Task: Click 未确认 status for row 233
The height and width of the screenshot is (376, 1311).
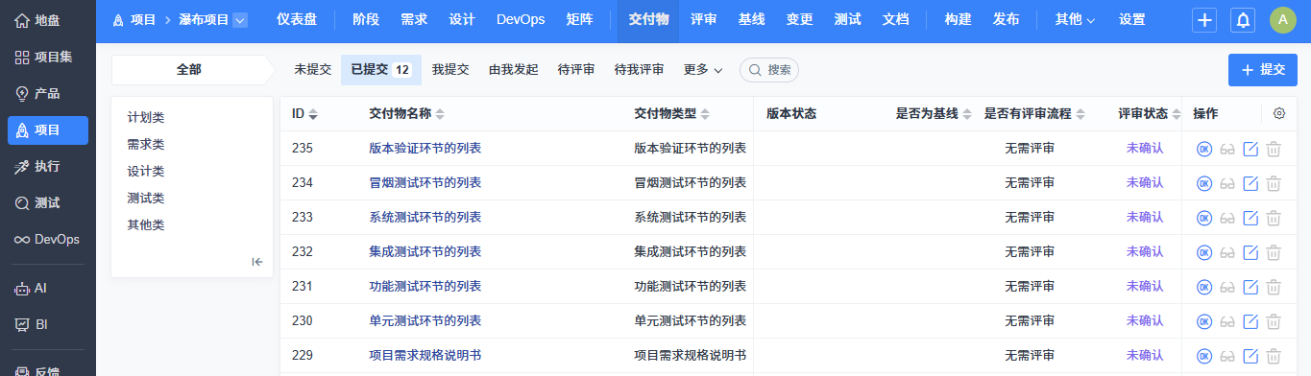Action: click(x=1145, y=218)
